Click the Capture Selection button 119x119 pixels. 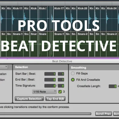pyautogui.click(x=29, y=99)
